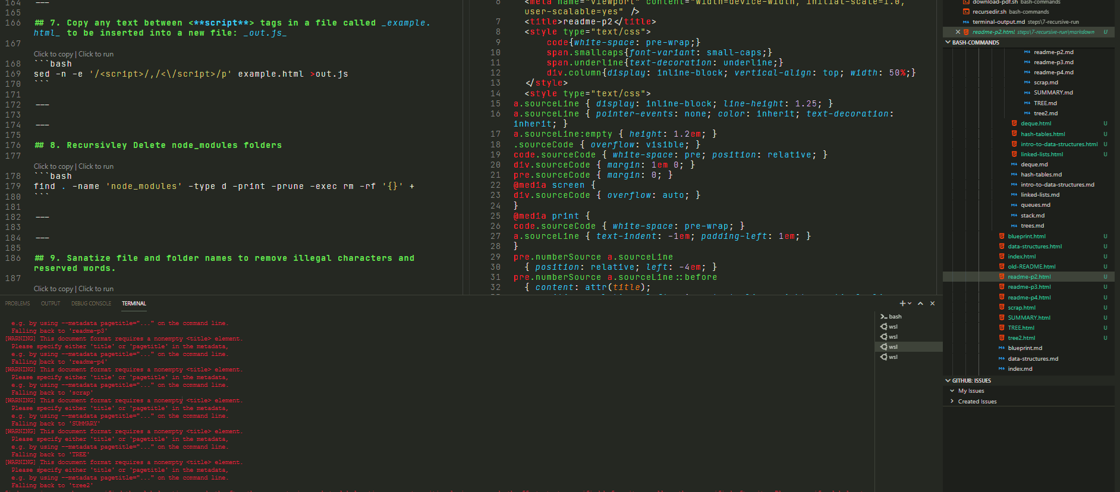Switch to the PROBLEMS panel tab

17,304
